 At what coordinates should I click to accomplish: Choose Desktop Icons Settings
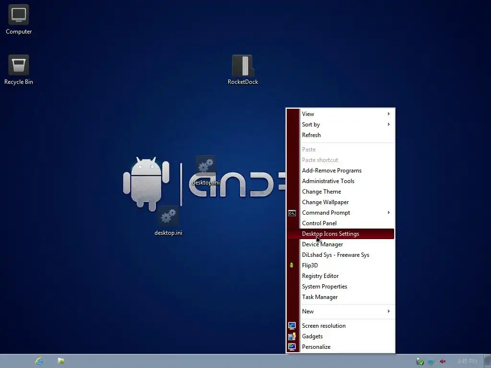click(341, 234)
